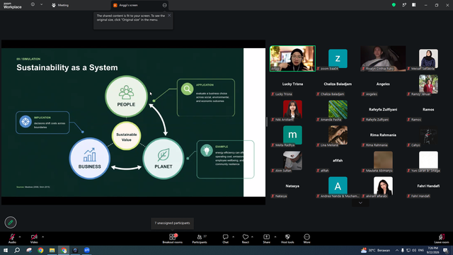Expand the Chat options arrow
The width and height of the screenshot is (453, 255).
pos(233,237)
